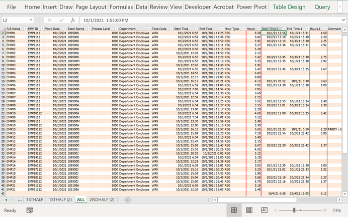
Task: Expand the Name Box dropdown arrow
Action: pos(31,20)
